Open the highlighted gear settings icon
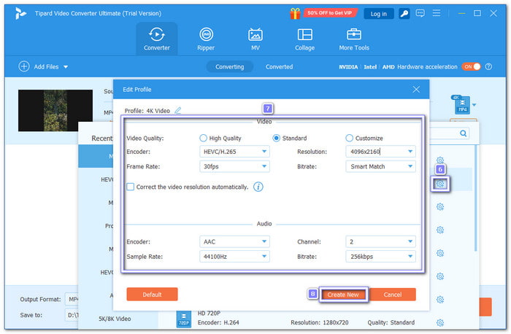The width and height of the screenshot is (511, 334). pyautogui.click(x=440, y=184)
